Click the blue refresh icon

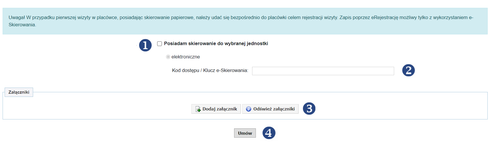(x=249, y=109)
